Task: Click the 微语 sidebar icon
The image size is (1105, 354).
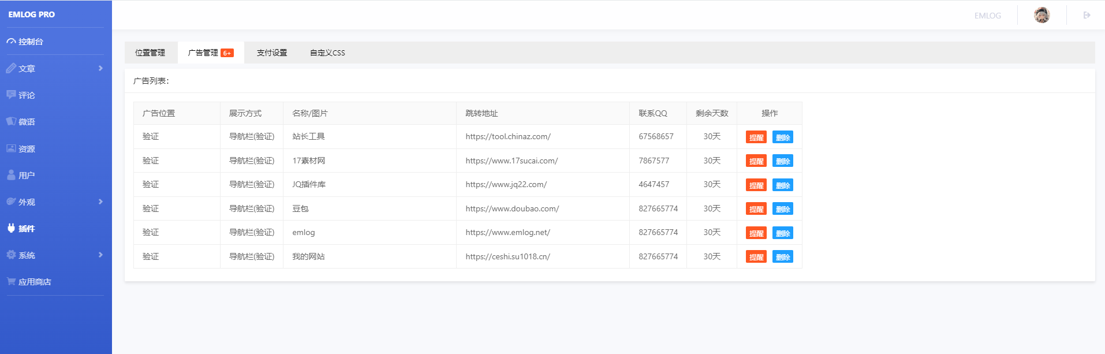Action: [11, 121]
